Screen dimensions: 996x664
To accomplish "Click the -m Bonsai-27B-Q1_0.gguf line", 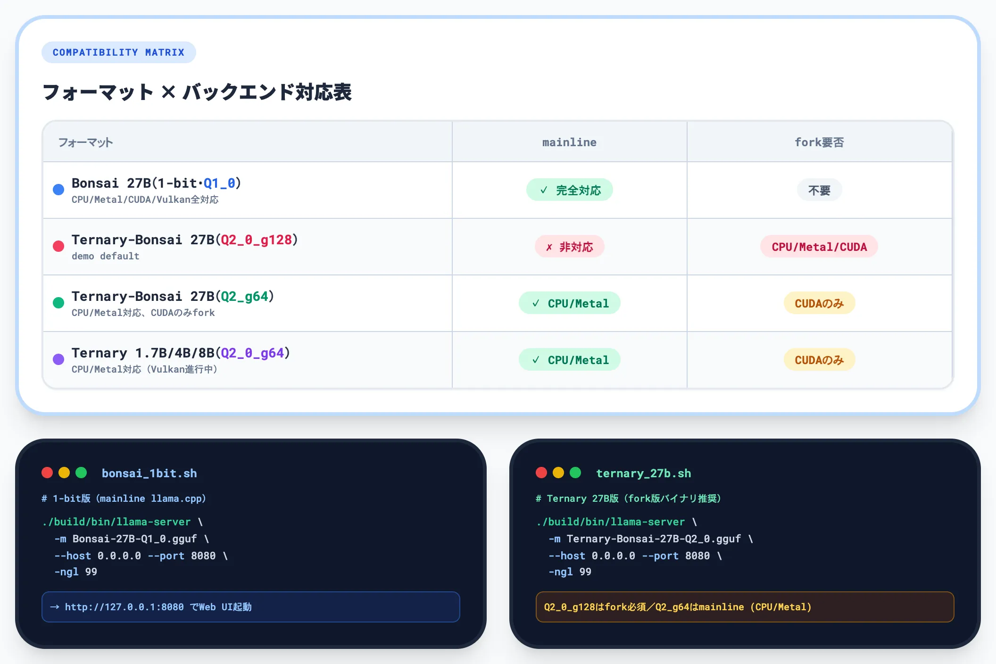I will [132, 539].
